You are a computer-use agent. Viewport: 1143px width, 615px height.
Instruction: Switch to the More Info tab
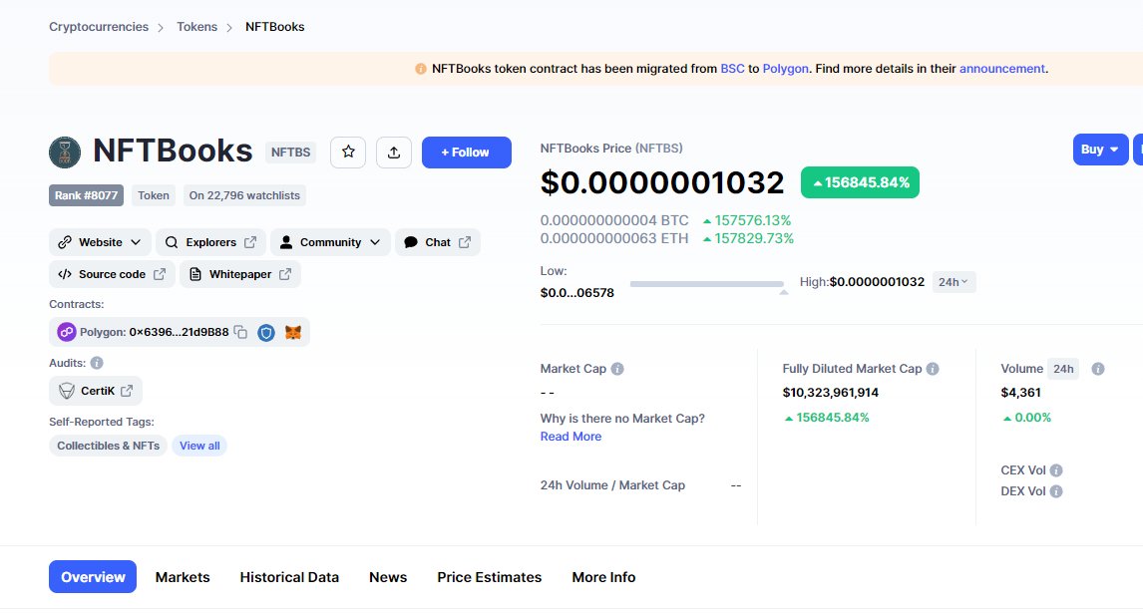pos(603,577)
